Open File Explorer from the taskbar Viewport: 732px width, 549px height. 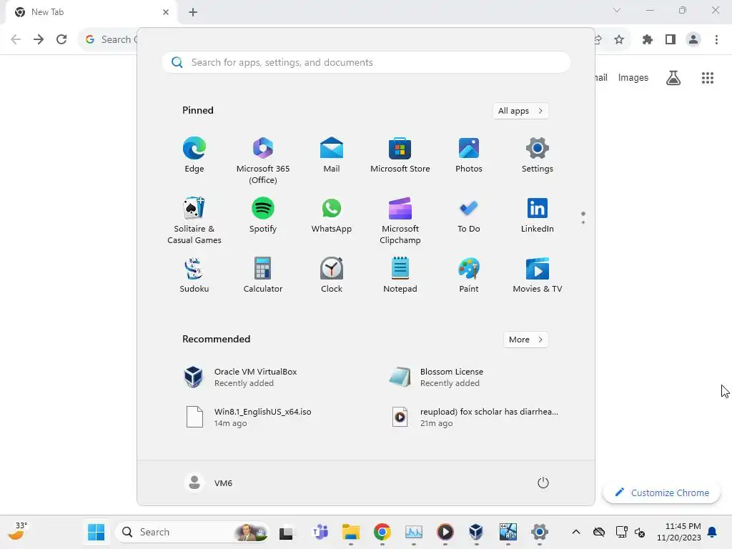click(x=350, y=532)
